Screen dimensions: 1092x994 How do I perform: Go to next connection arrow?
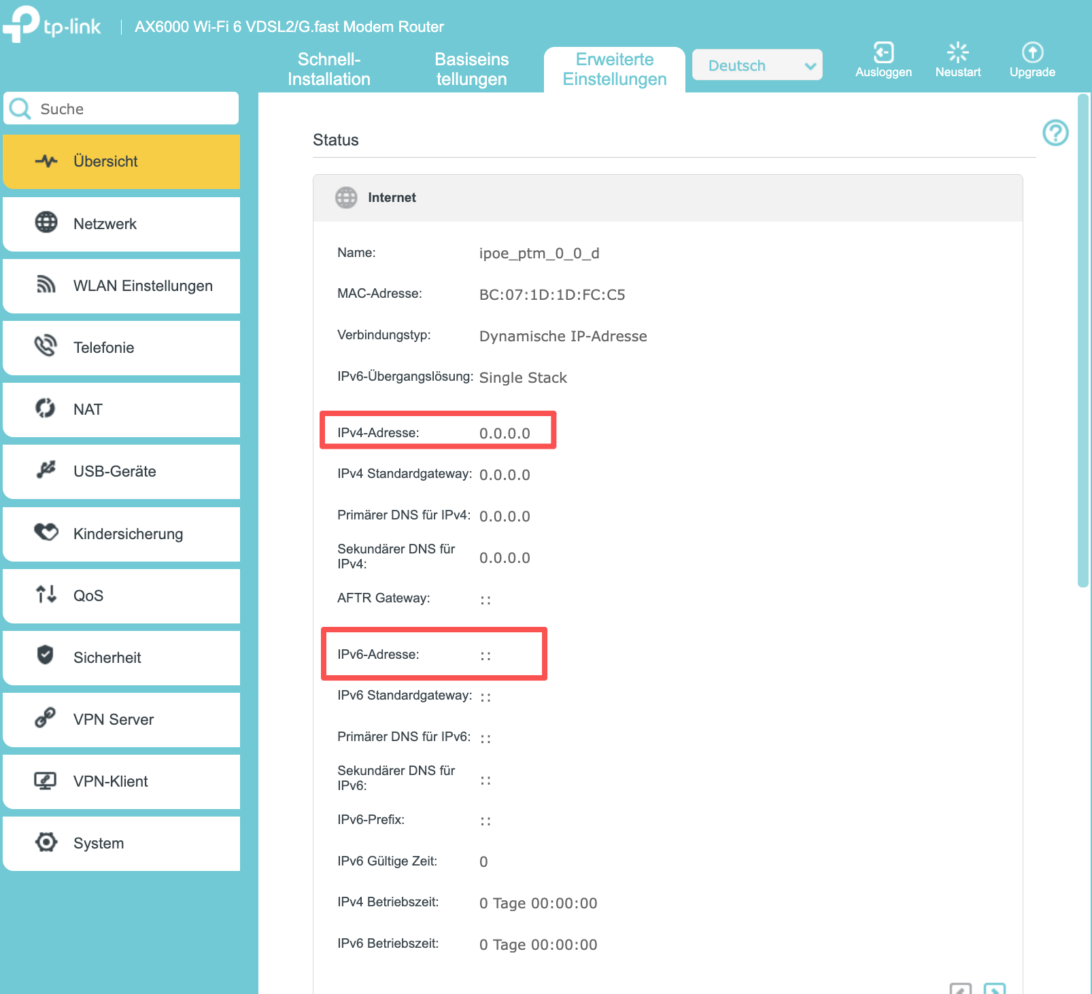pyautogui.click(x=994, y=989)
